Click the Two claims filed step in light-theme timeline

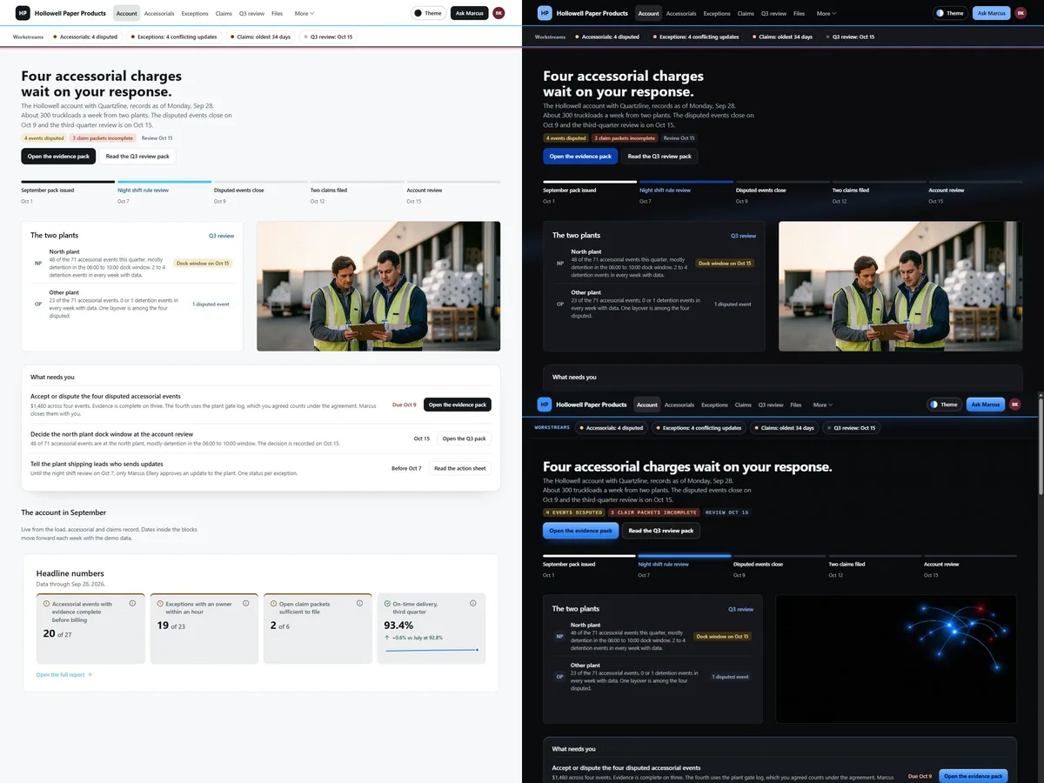(357, 191)
